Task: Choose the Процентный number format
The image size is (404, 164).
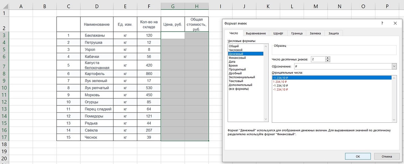Action: point(237,70)
